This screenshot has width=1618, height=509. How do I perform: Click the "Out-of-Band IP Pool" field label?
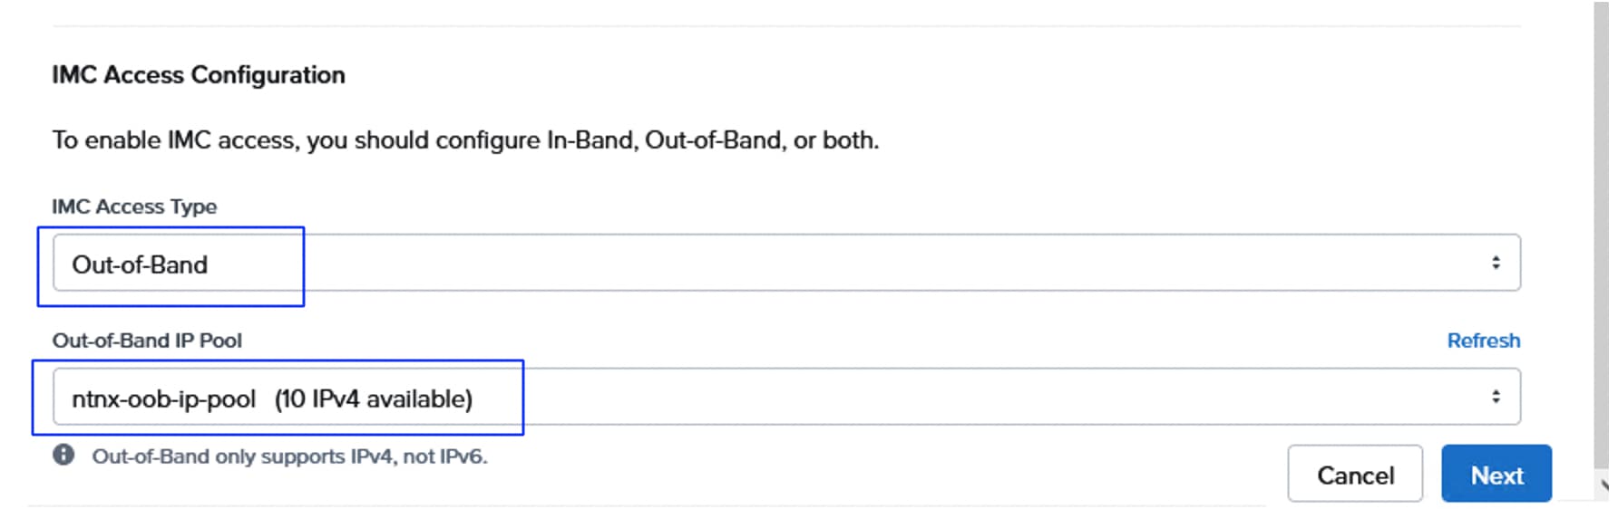(x=147, y=341)
